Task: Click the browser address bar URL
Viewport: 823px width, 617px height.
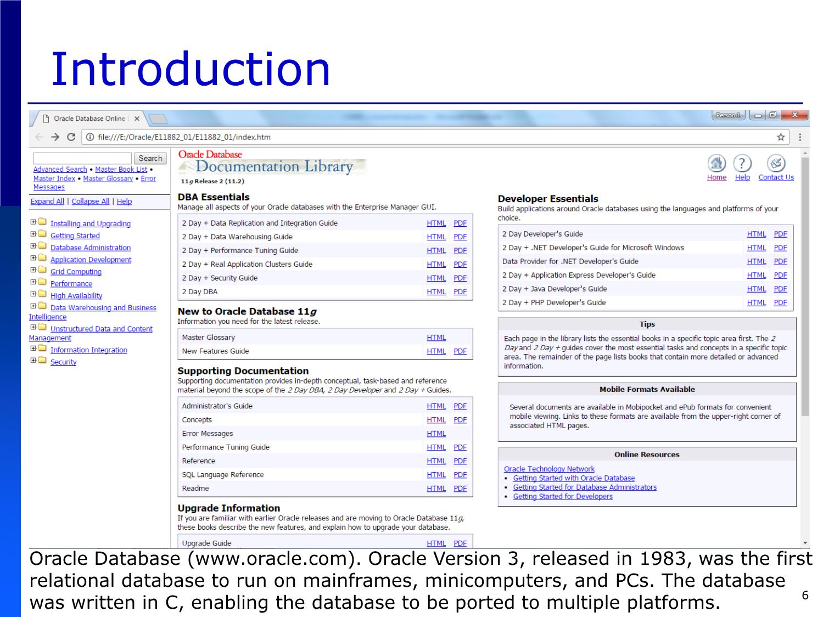Action: [184, 137]
